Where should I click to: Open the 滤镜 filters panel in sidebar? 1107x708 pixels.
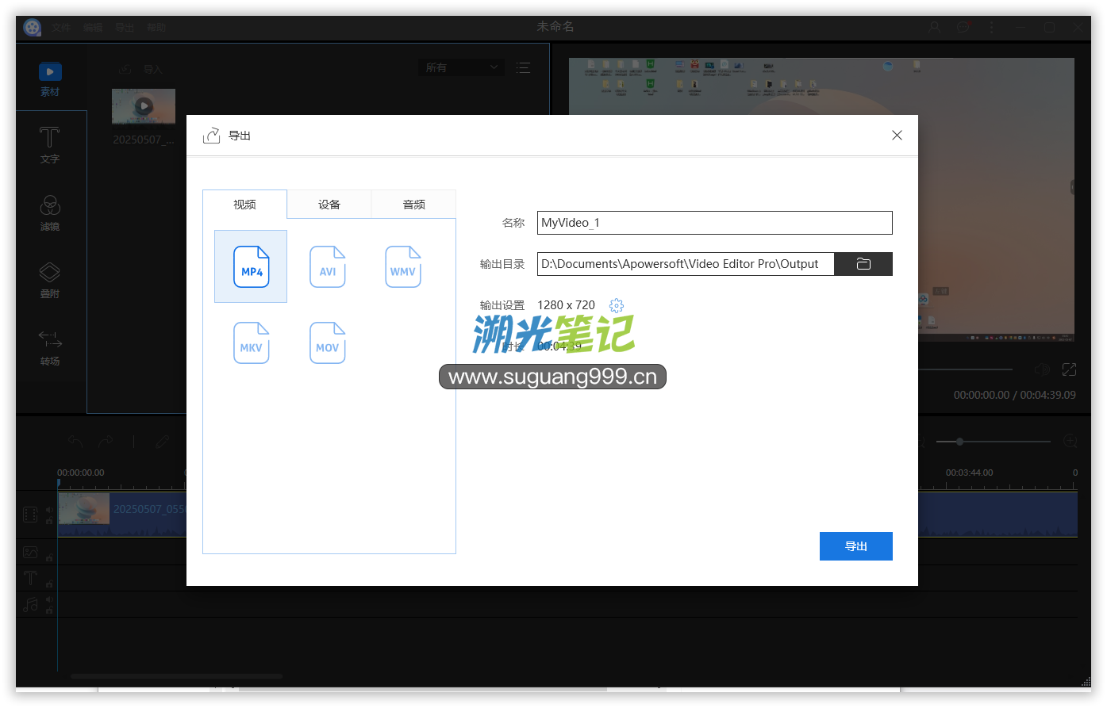[x=50, y=213]
